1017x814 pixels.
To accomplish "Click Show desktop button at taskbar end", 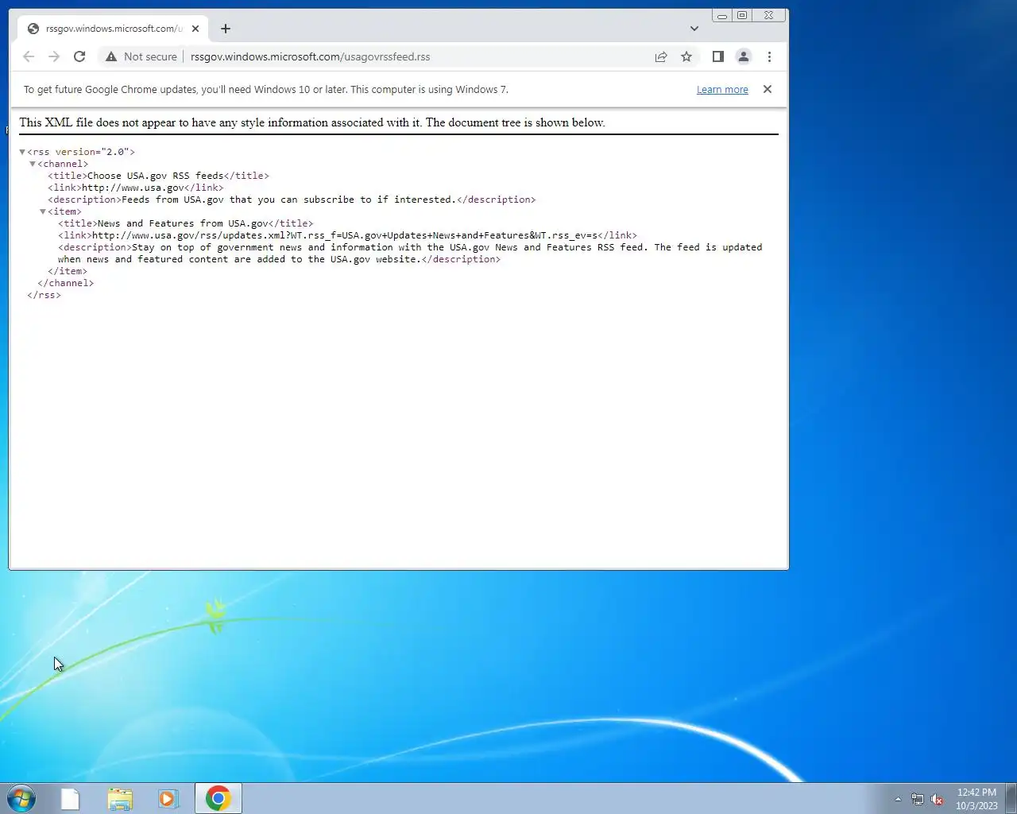I will (x=1011, y=798).
